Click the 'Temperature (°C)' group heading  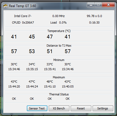coord(59,31)
